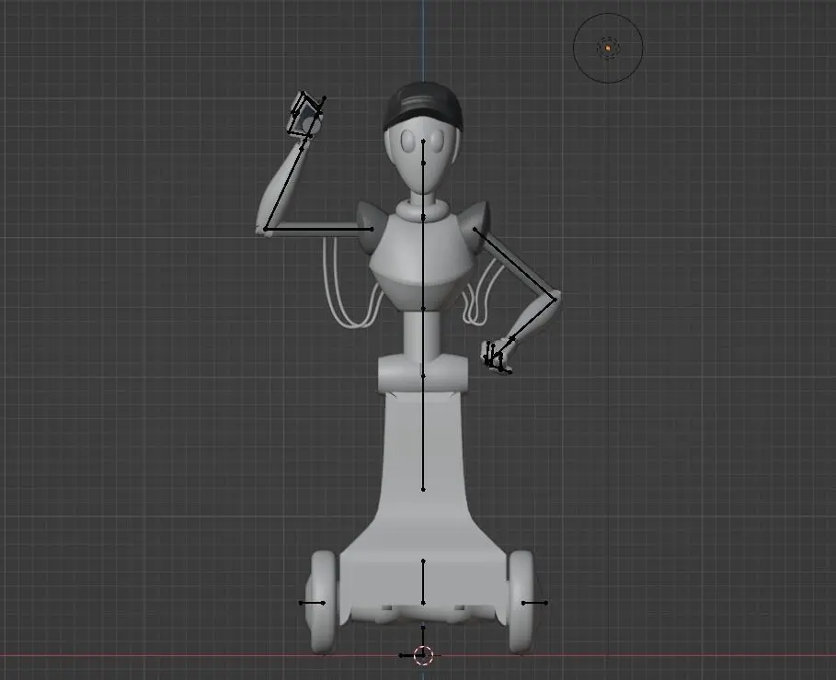Select the left wheel's horizontal bone
This screenshot has width=836, height=680.
click(313, 603)
